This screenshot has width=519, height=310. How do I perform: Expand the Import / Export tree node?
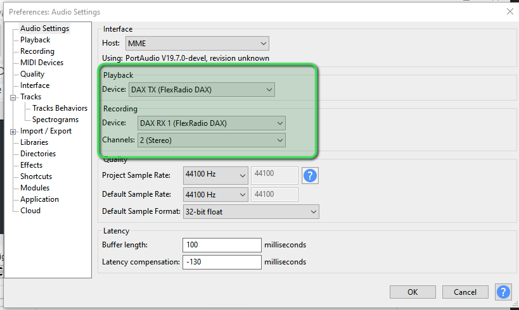[x=13, y=132]
